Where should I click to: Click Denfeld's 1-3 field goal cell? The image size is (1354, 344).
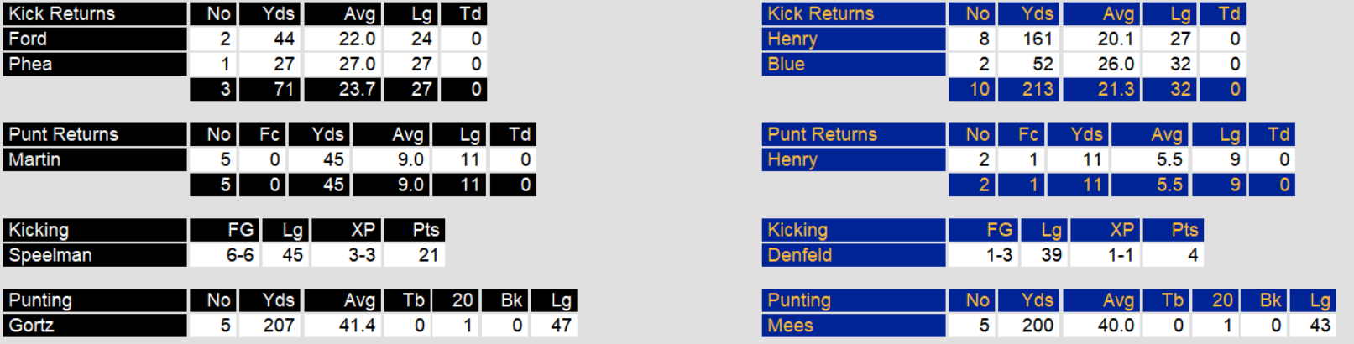(x=984, y=255)
